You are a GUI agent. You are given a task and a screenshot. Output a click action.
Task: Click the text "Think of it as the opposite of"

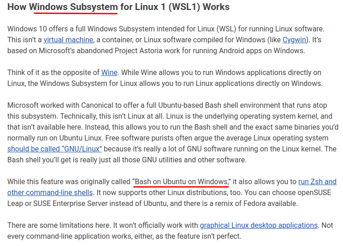53,72
